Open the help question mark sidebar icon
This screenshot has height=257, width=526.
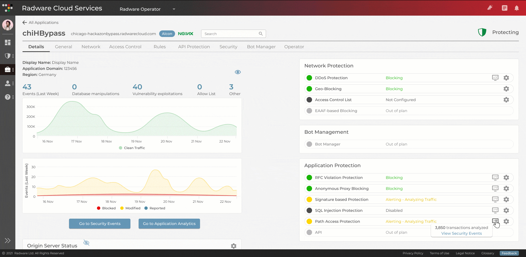pyautogui.click(x=8, y=97)
